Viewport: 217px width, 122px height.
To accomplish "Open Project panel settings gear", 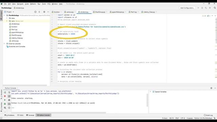I will click(44, 12).
